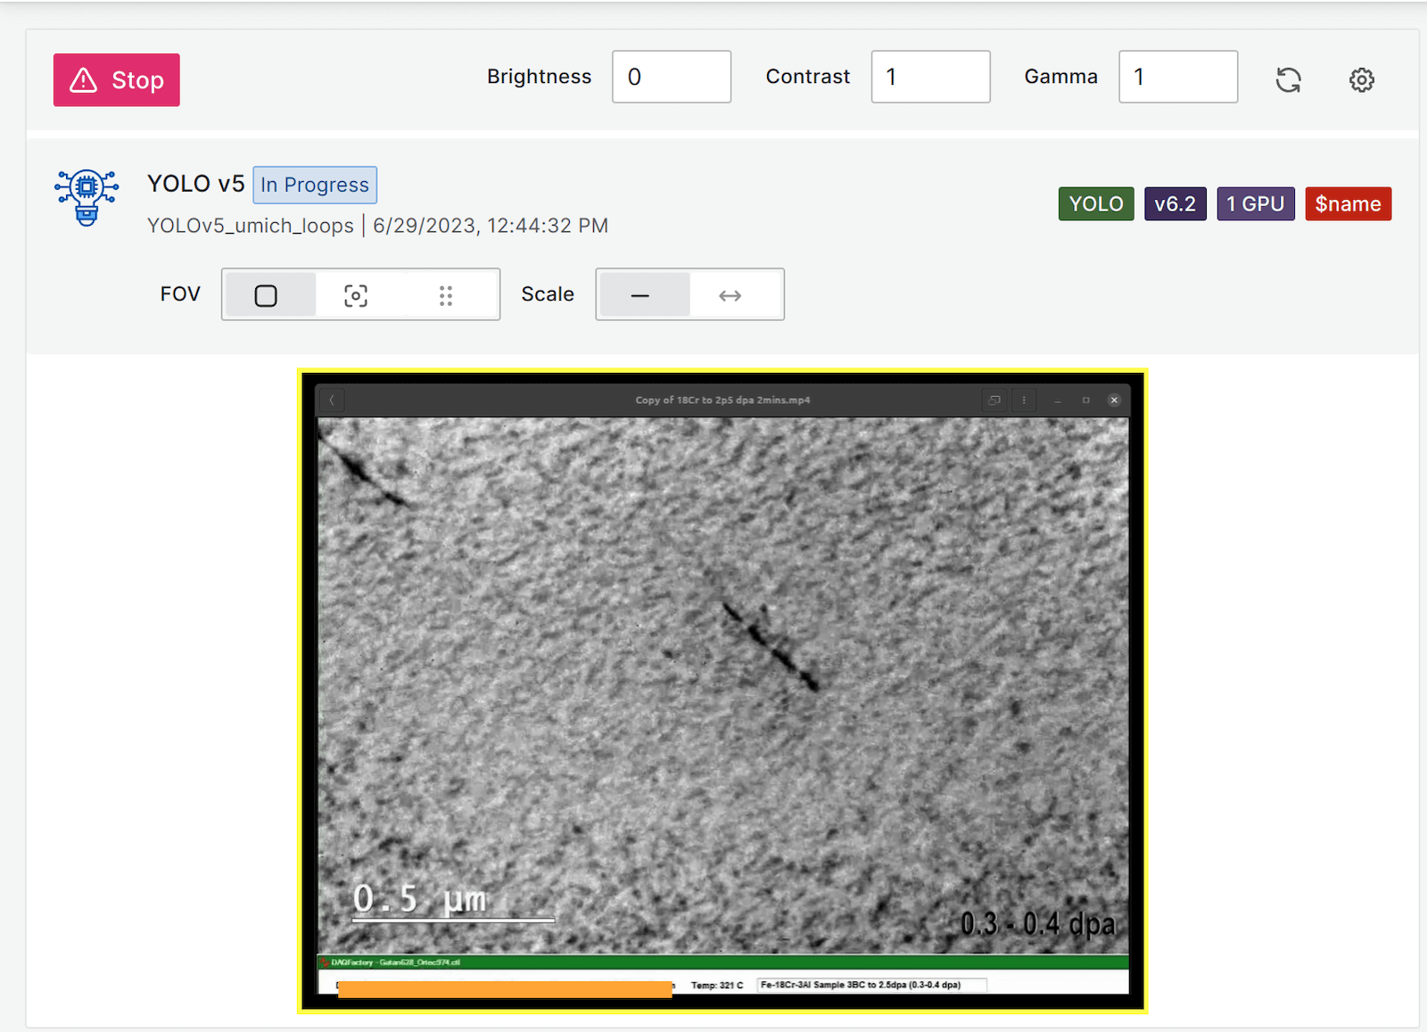
Task: Open the three-dot menu in the video window
Action: [1023, 400]
